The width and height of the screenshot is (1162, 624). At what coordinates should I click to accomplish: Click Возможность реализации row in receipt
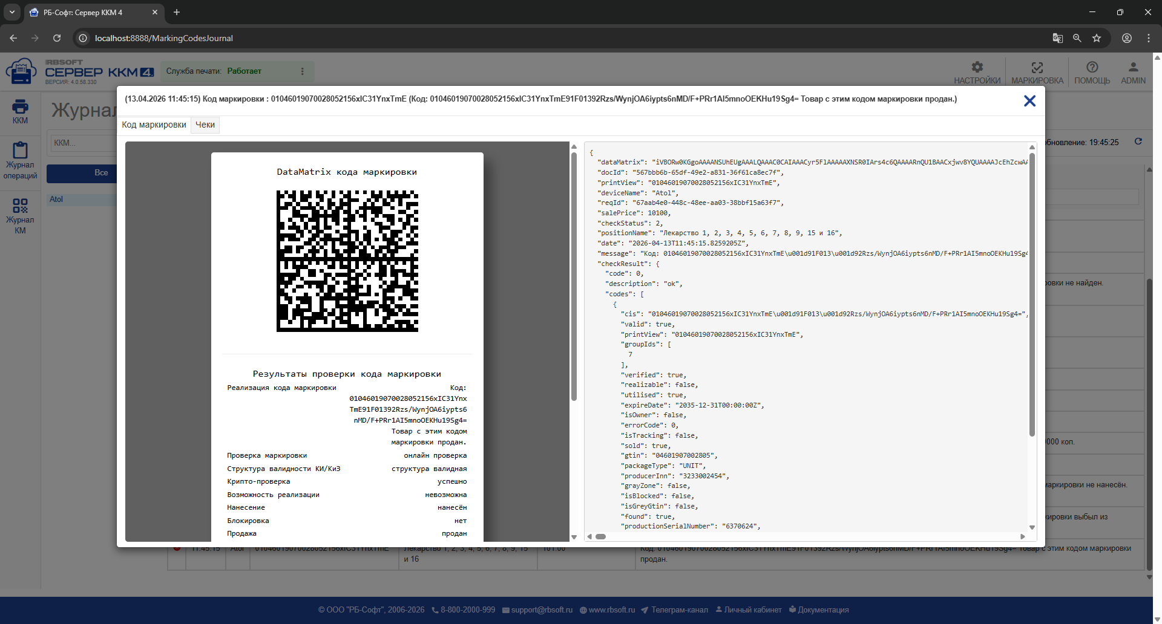347,495
